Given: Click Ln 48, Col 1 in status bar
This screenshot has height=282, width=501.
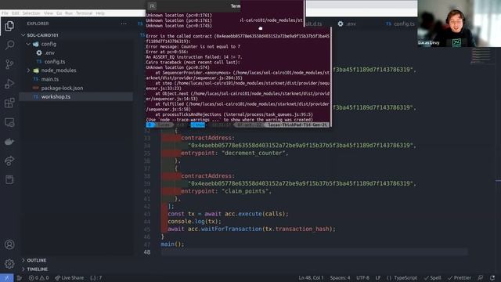Looking at the screenshot, I should [x=311, y=278].
